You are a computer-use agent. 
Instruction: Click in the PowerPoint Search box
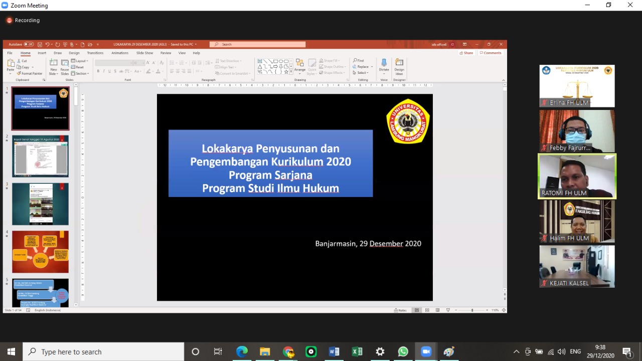pyautogui.click(x=258, y=44)
